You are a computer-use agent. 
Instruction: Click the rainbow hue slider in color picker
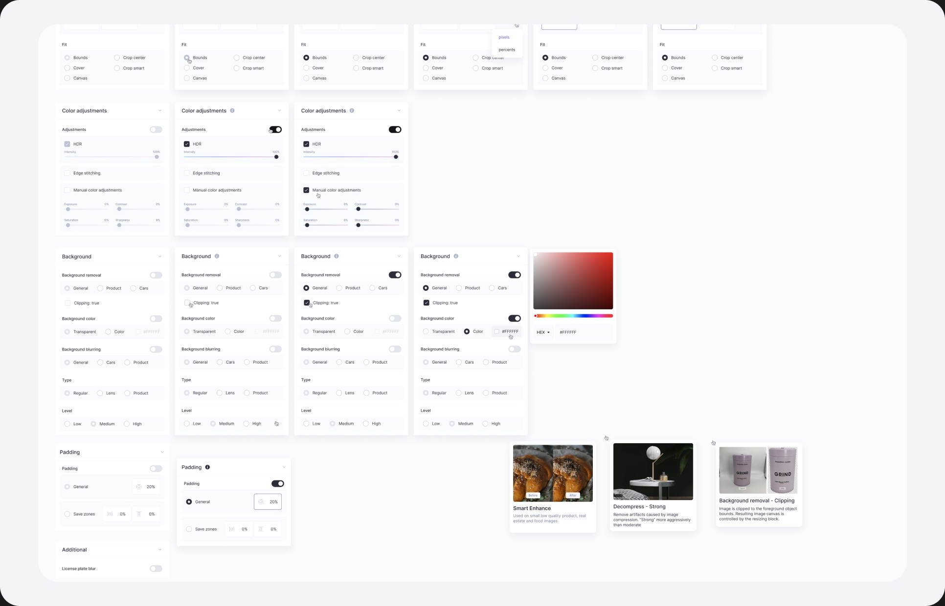(x=573, y=316)
